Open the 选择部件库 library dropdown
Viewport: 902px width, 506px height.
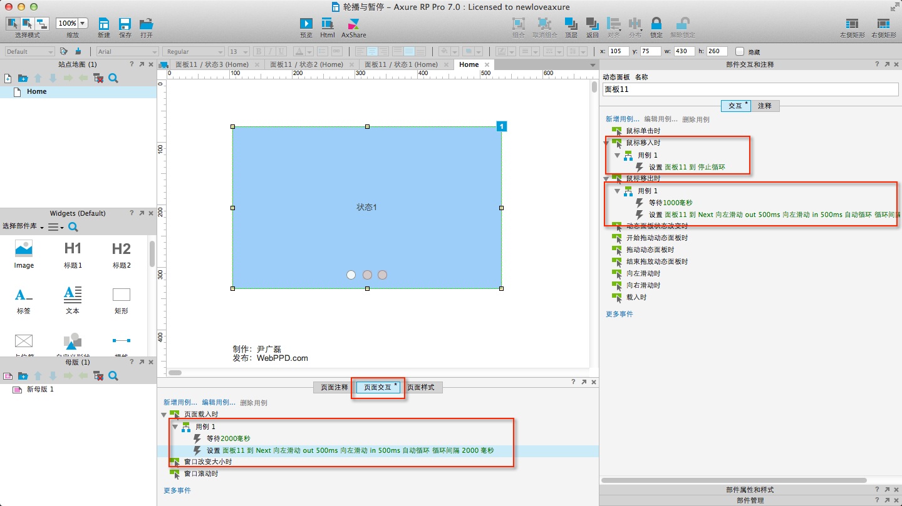pos(23,226)
